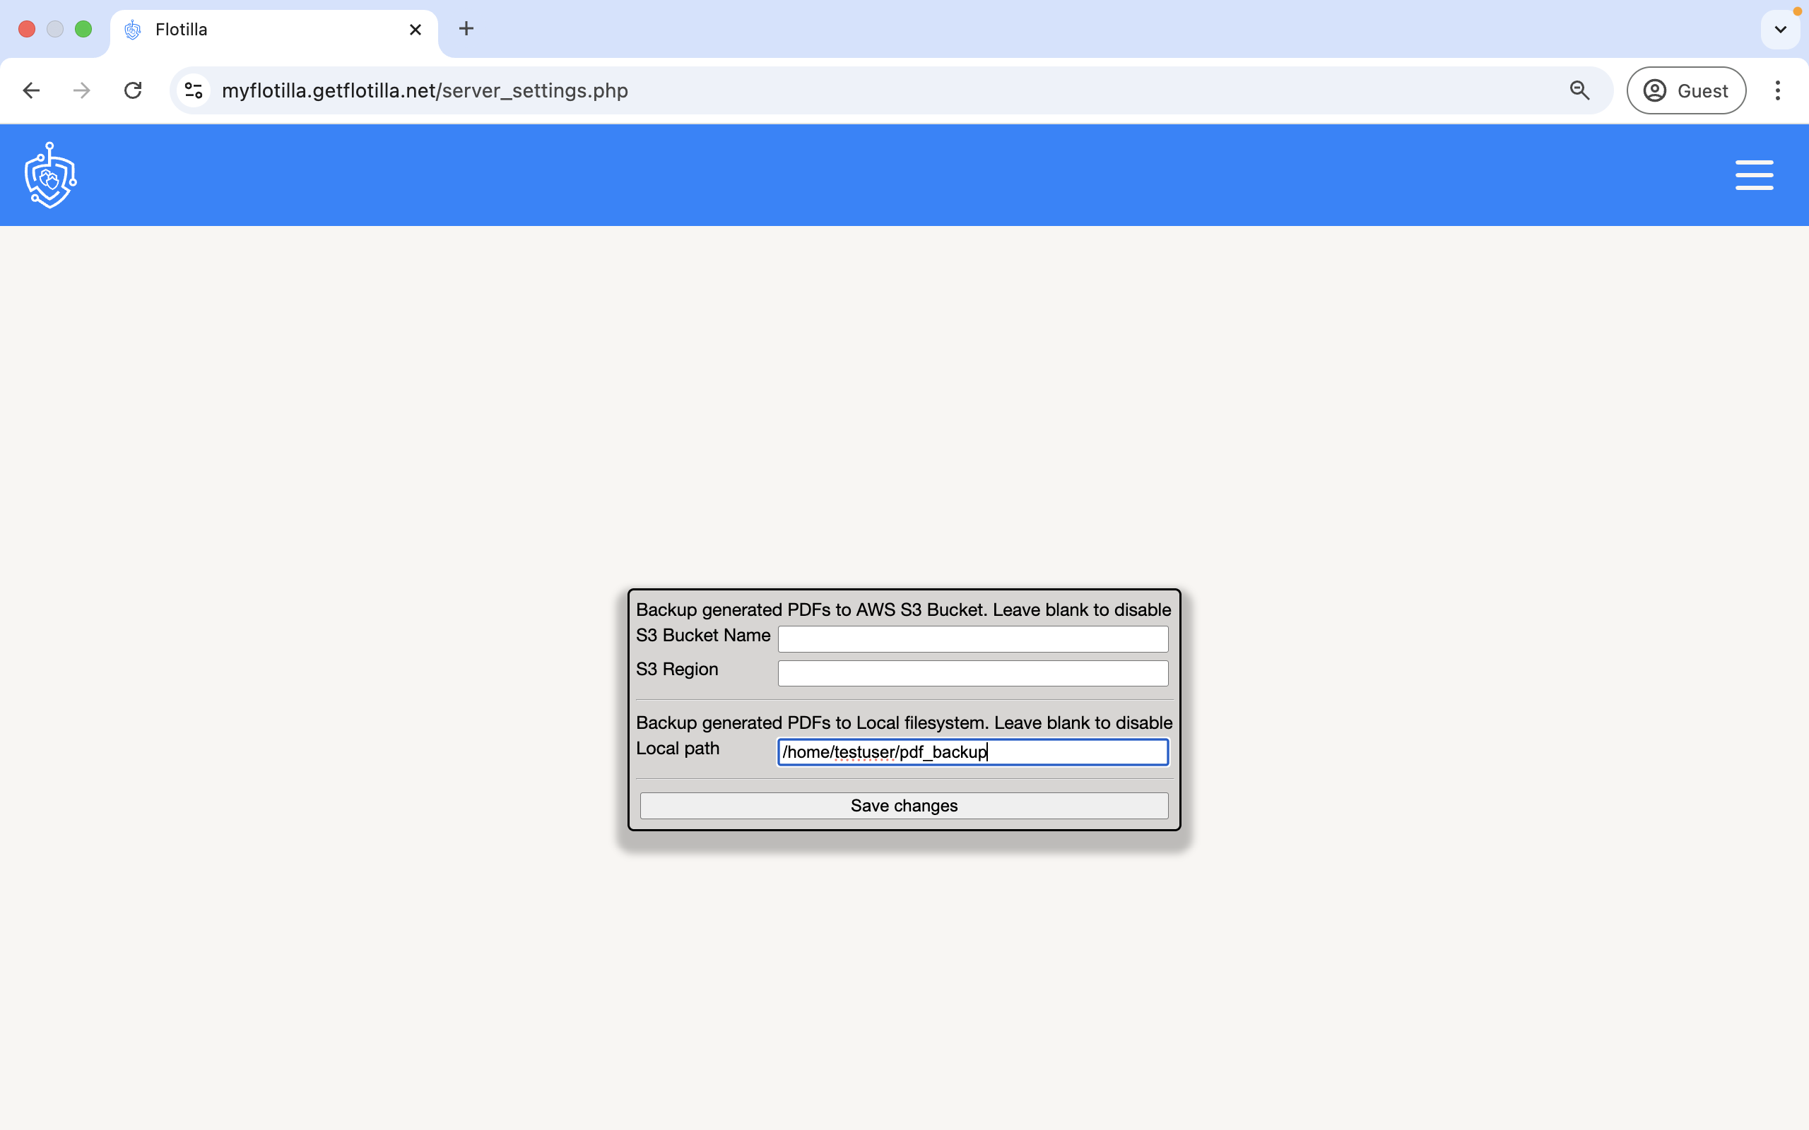Click the address bar URL
The height and width of the screenshot is (1130, 1809).
pyautogui.click(x=425, y=90)
